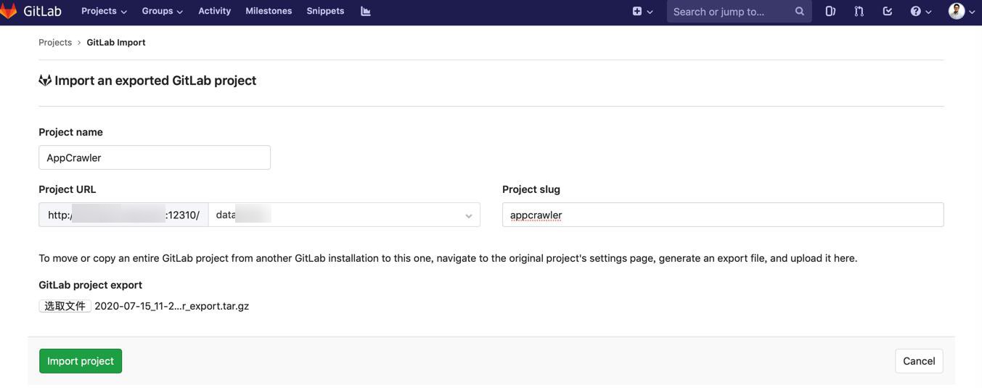Screen dimensions: 982x388
Task: Go to the Activity page
Action: click(215, 11)
